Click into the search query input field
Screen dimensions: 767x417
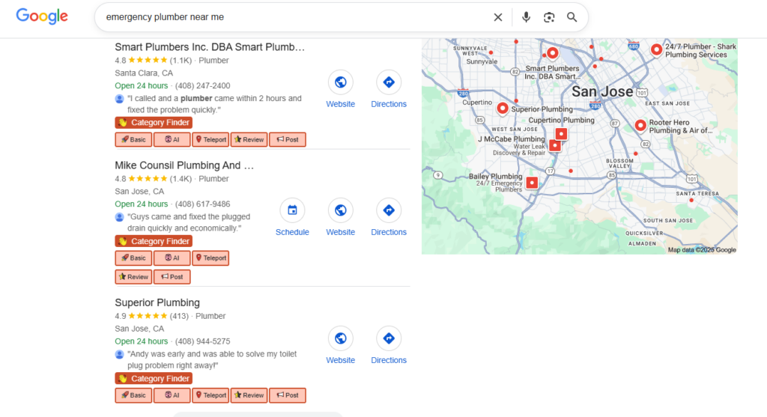292,17
